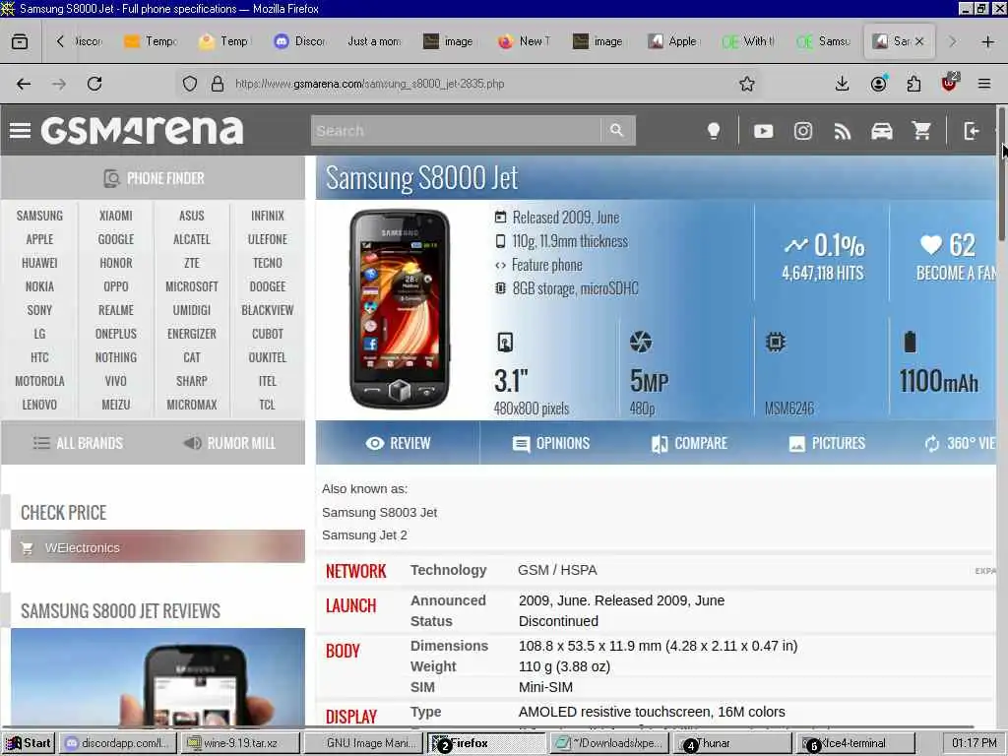
Task: Click the NETWORK section header
Action: pyautogui.click(x=356, y=571)
